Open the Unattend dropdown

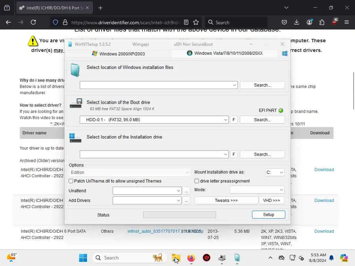(x=147, y=191)
